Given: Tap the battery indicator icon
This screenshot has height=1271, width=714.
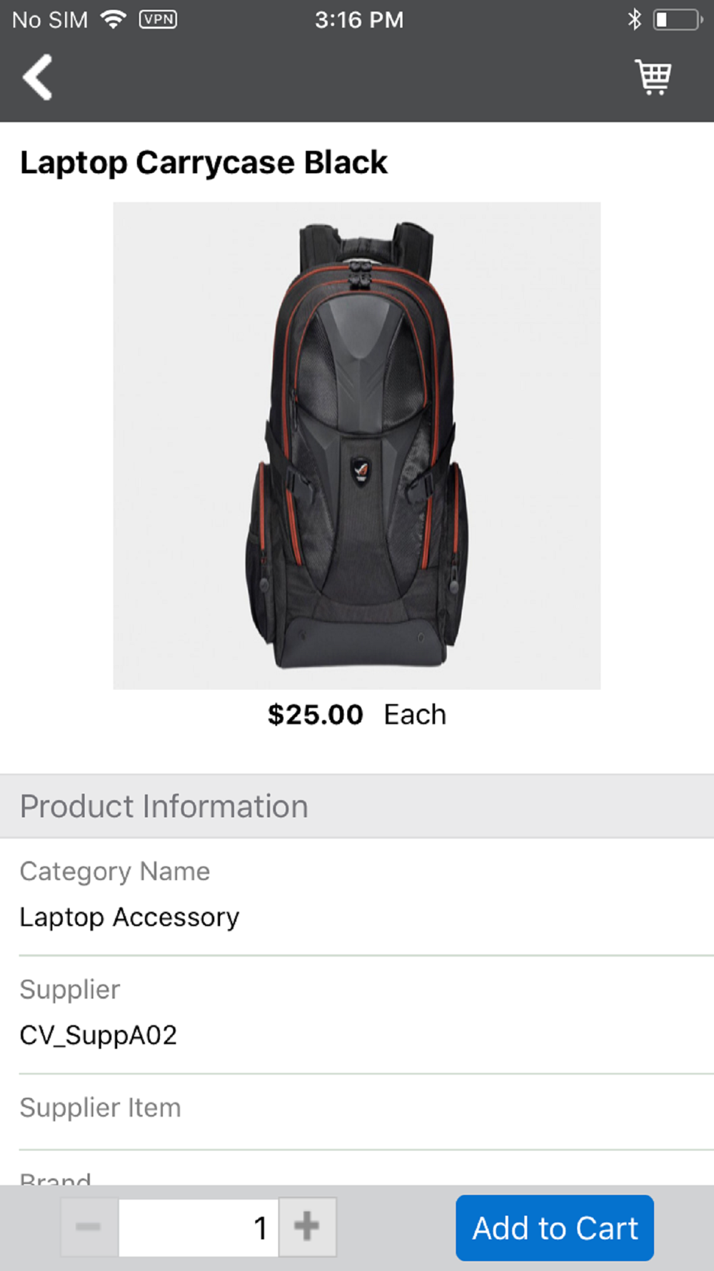Looking at the screenshot, I should pos(678,19).
